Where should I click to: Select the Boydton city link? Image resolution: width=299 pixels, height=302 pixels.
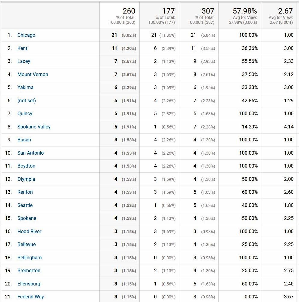[x=26, y=166]
